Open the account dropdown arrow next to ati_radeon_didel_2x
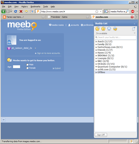The height and width of the screenshot is (144, 139). pyautogui.click(x=35, y=48)
